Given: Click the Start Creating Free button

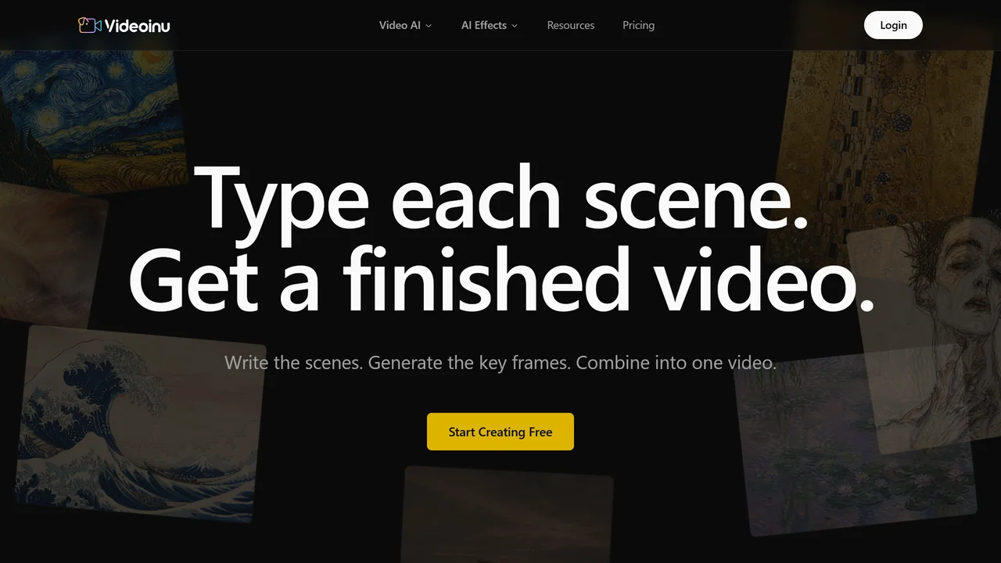Looking at the screenshot, I should pos(500,432).
